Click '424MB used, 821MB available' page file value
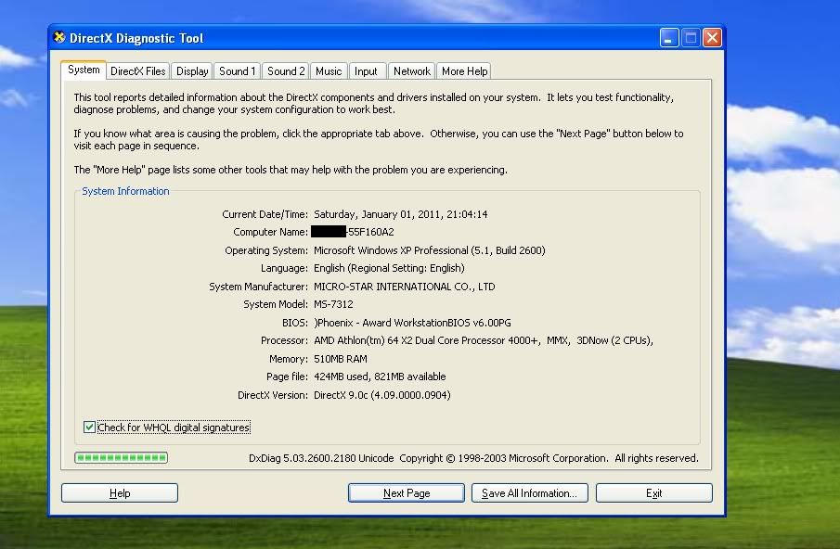 click(x=380, y=377)
